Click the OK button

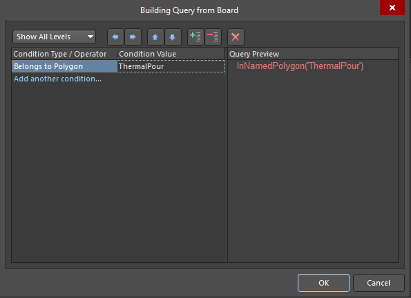tap(323, 283)
